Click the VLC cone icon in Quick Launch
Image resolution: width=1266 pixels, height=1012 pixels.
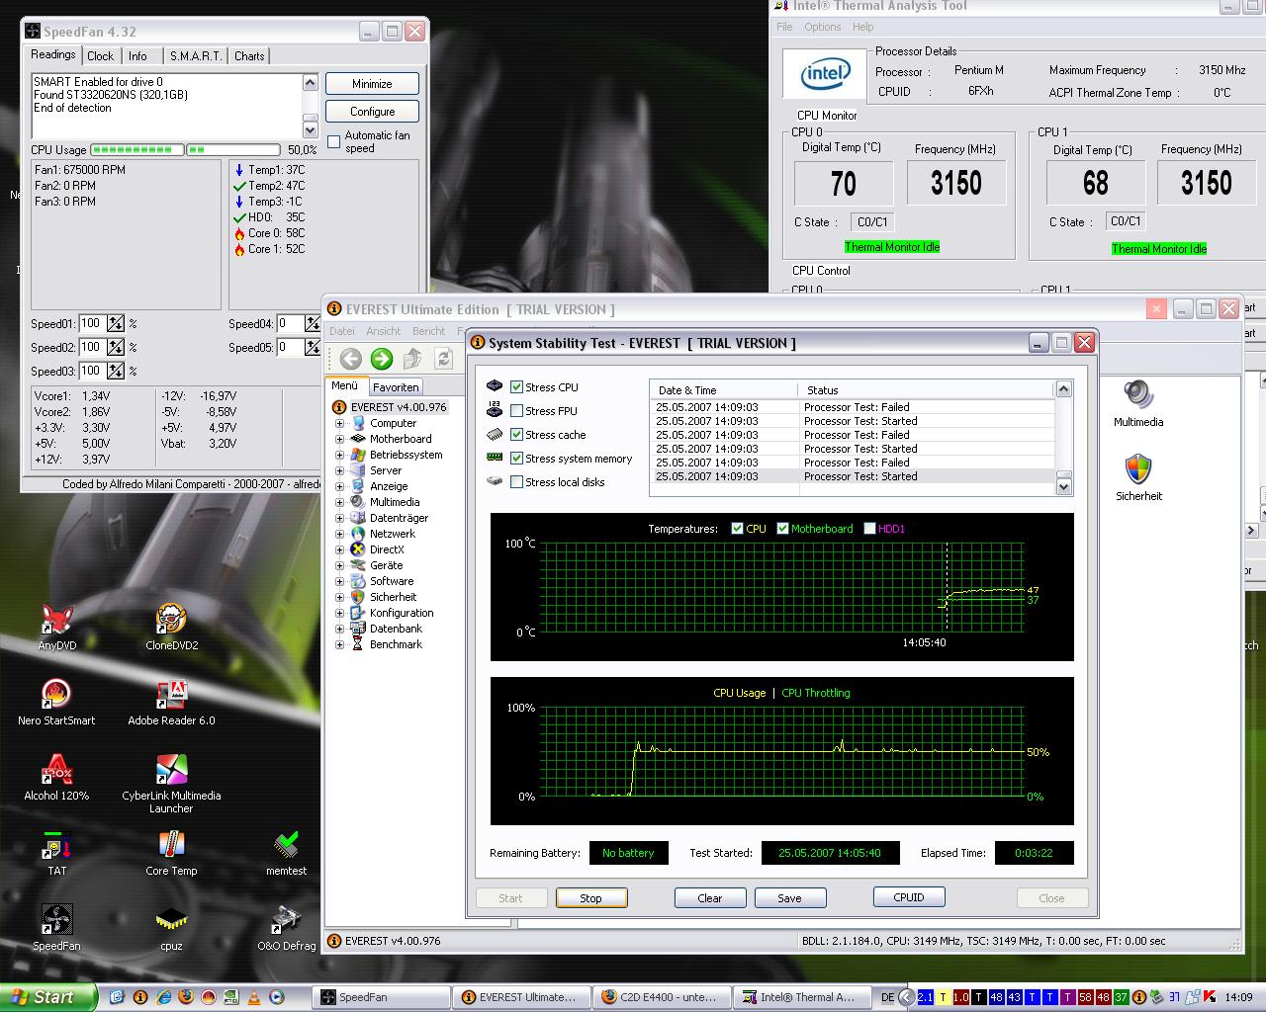click(254, 997)
